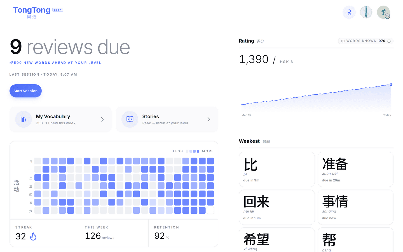Open the calligraphy brush avatar icon

pyautogui.click(x=366, y=12)
